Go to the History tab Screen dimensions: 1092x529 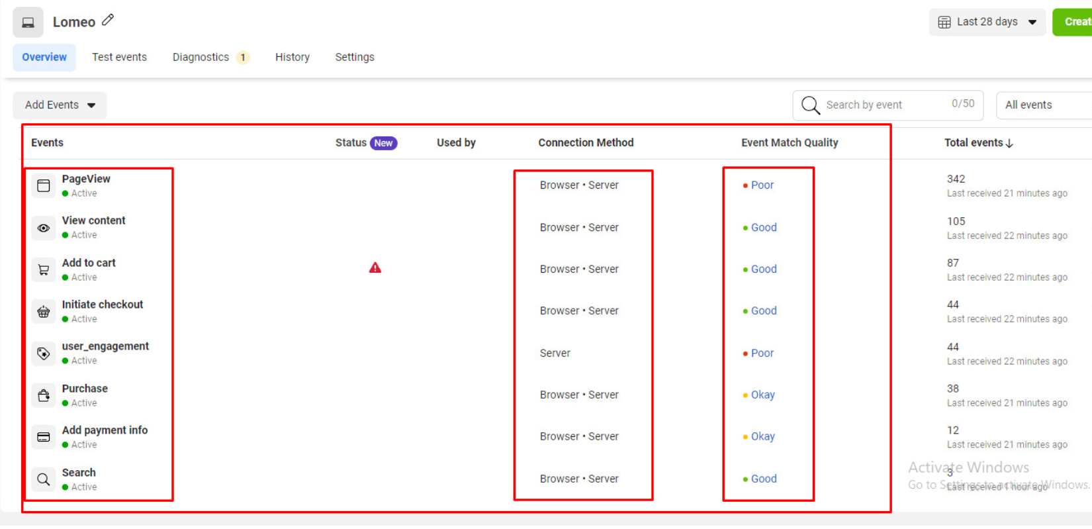292,58
